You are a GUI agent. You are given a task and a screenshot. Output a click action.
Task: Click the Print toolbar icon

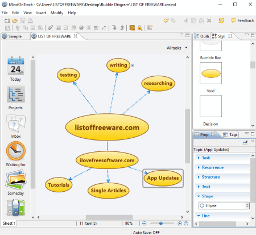click(30, 20)
